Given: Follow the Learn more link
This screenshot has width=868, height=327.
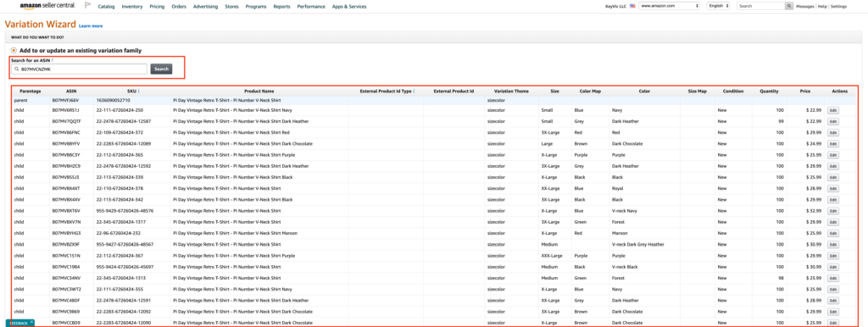Looking at the screenshot, I should pos(90,26).
